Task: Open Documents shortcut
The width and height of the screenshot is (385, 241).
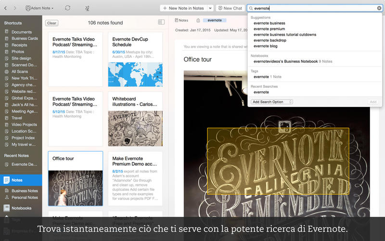Action: click(22, 32)
